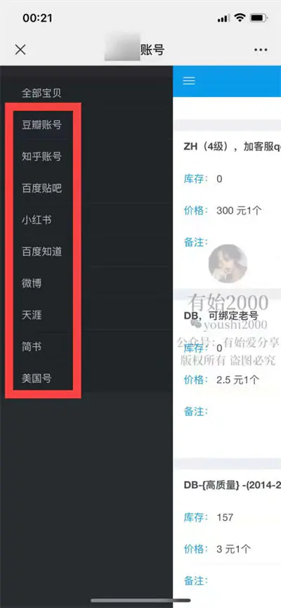
Task: Go to 百度知道 category
Action: click(41, 252)
